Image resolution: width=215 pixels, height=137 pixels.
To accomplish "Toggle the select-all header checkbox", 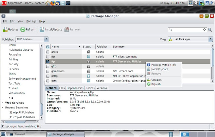I will [48, 47].
